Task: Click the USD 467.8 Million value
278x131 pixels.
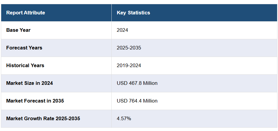Action: click(137, 83)
